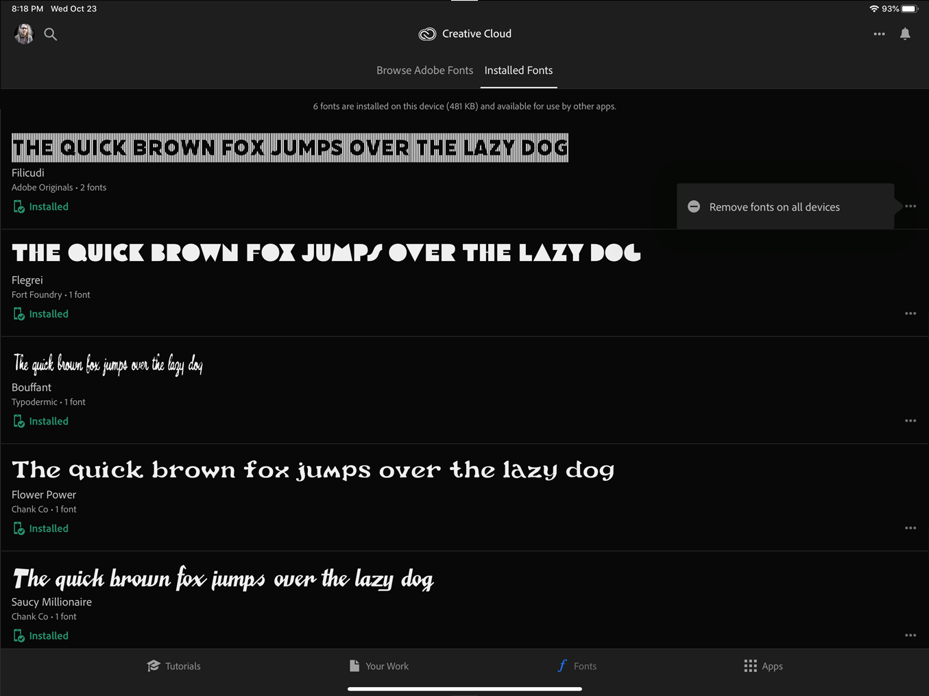929x696 pixels.
Task: Select the Installed Fonts tab
Action: coord(518,71)
